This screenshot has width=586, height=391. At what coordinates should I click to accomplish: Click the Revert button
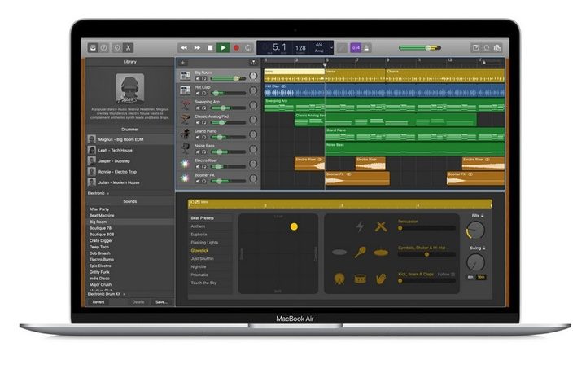[98, 302]
